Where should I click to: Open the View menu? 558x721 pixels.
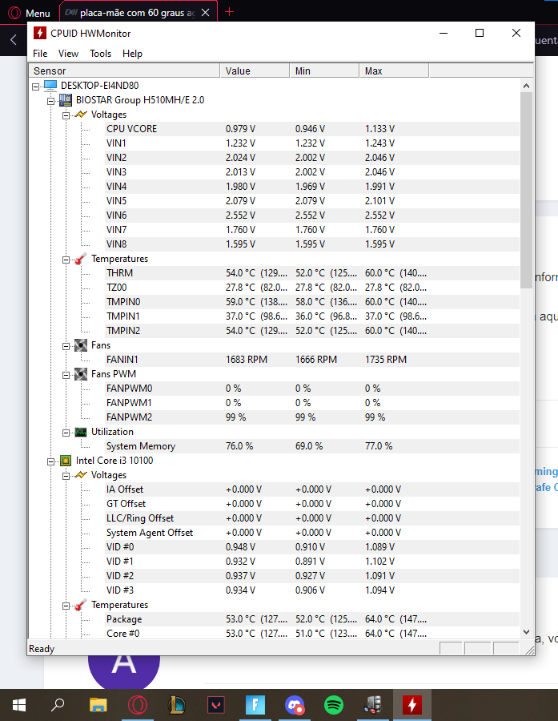coord(68,54)
